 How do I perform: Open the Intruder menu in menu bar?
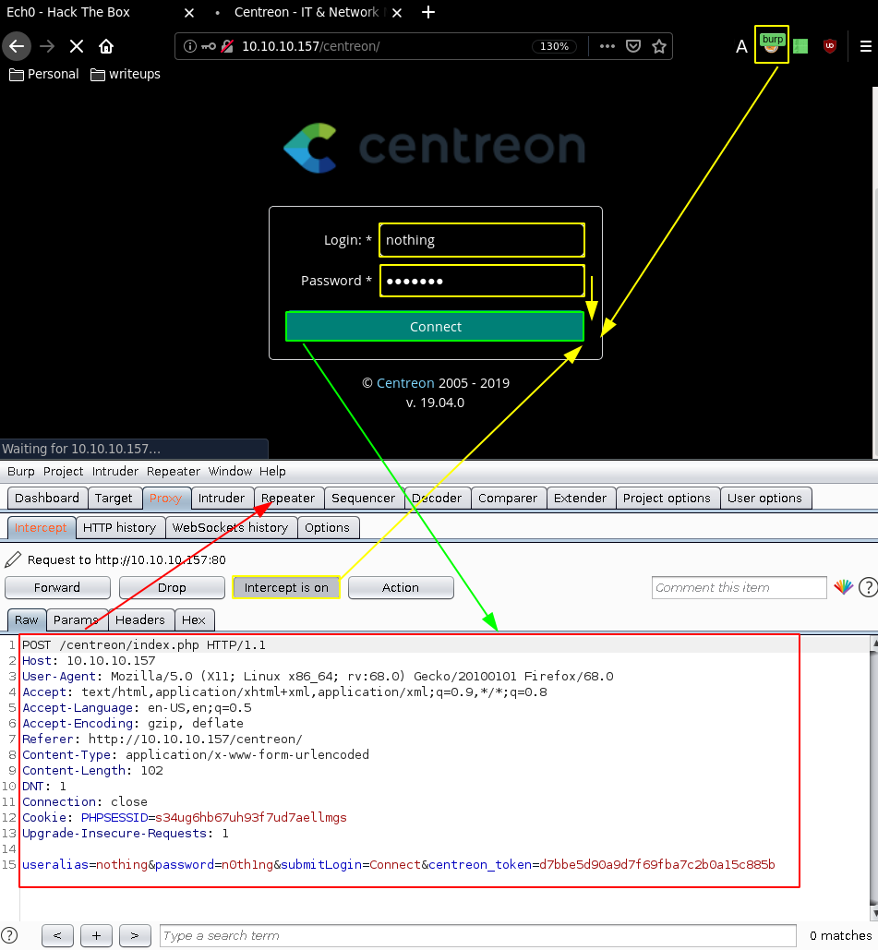[115, 472]
